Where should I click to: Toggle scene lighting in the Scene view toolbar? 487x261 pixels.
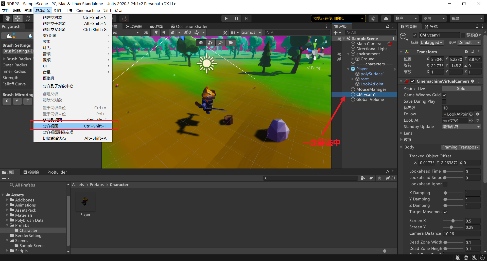point(156,32)
